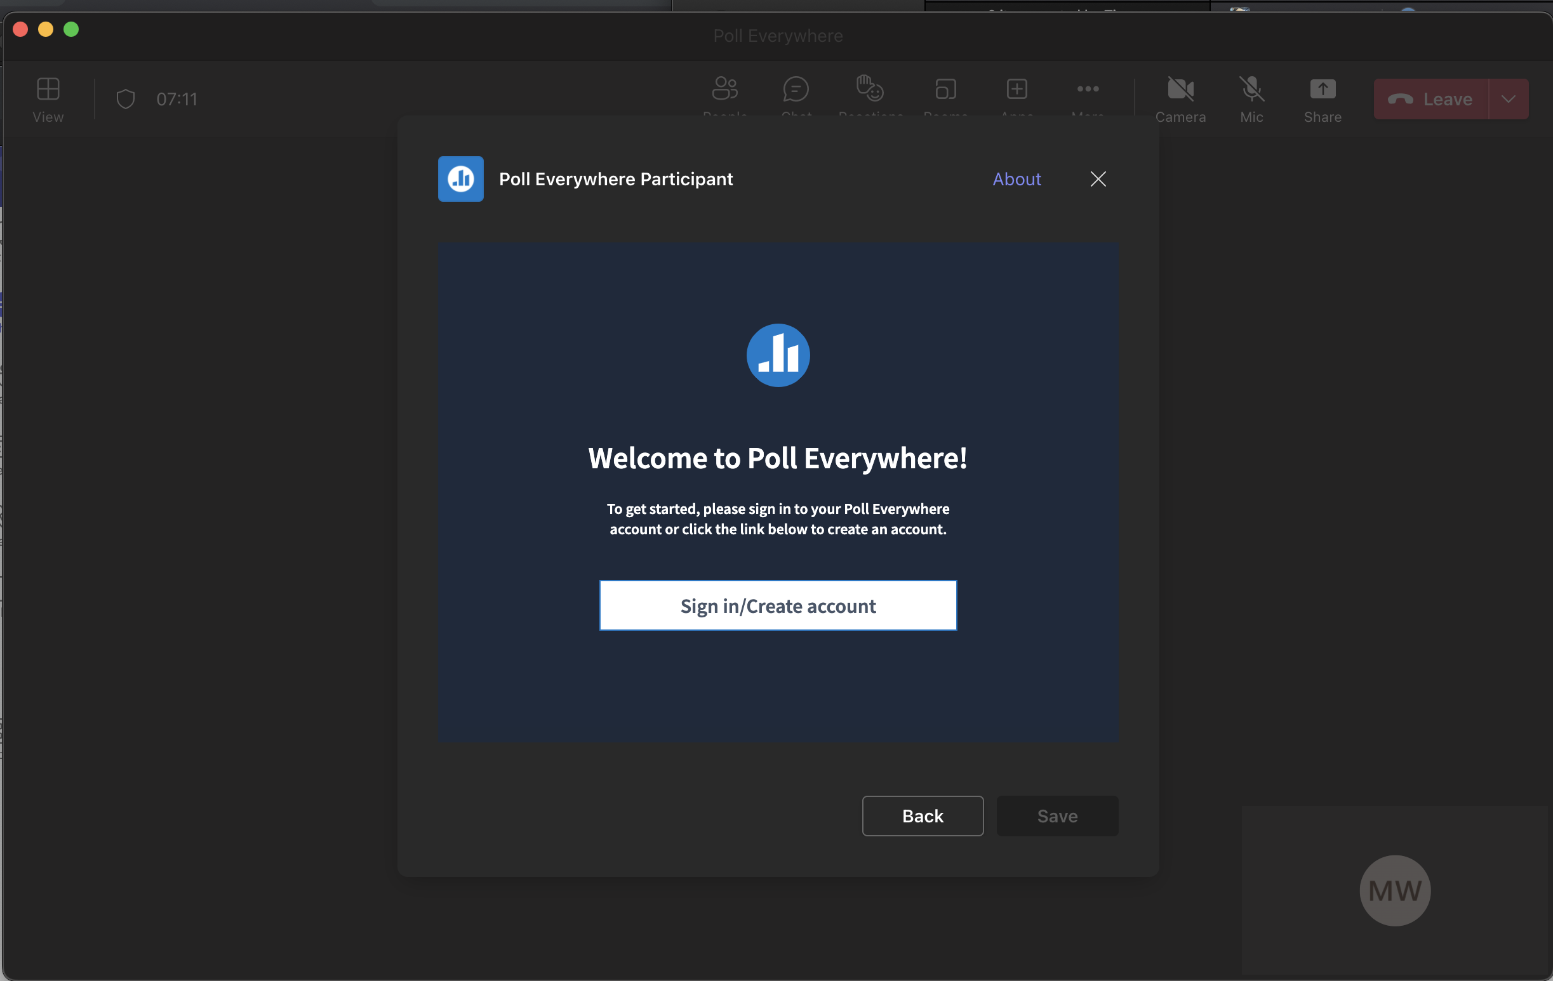Click the About link in dialog

(1016, 178)
